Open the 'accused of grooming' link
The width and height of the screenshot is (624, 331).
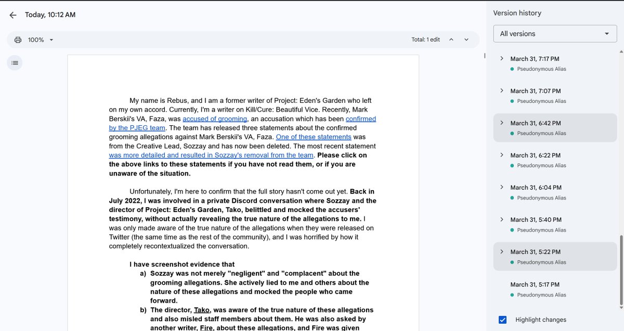coord(215,119)
